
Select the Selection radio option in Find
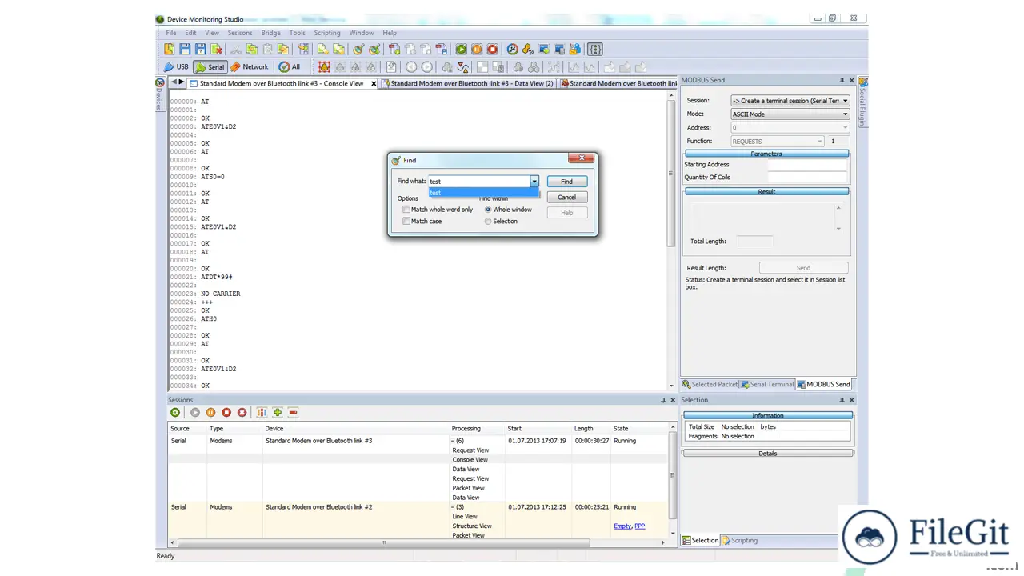point(488,222)
